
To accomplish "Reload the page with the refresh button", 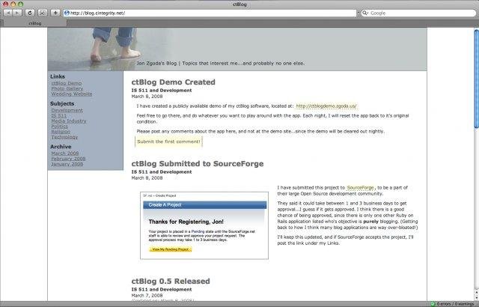I will [30, 13].
